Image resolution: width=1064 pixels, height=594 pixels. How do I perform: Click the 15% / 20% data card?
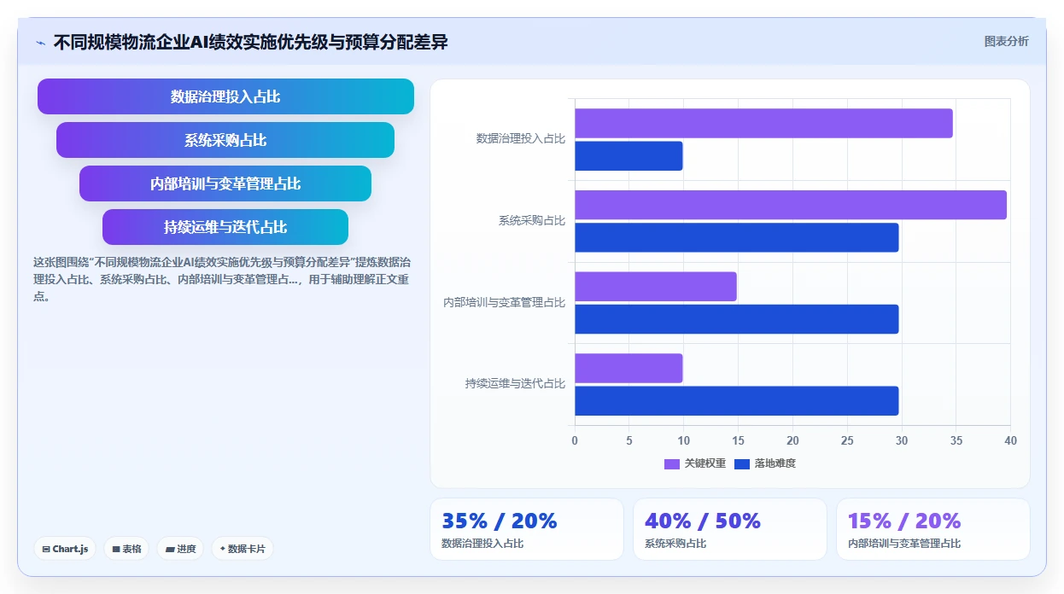point(933,529)
